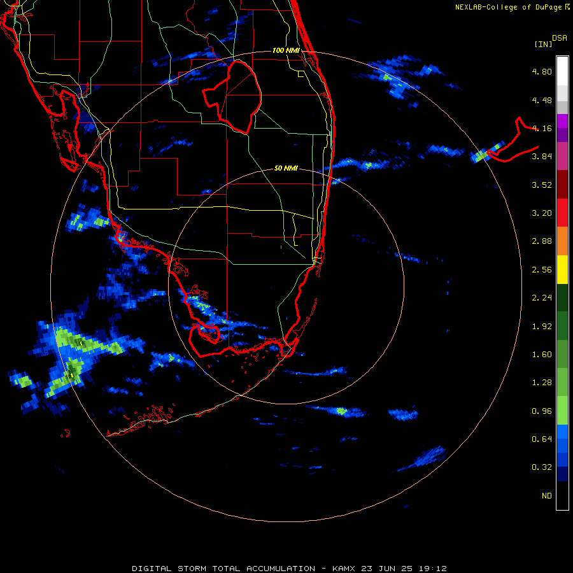Click the 100 NMI range ring label
This screenshot has width=573, height=573.
pos(286,50)
